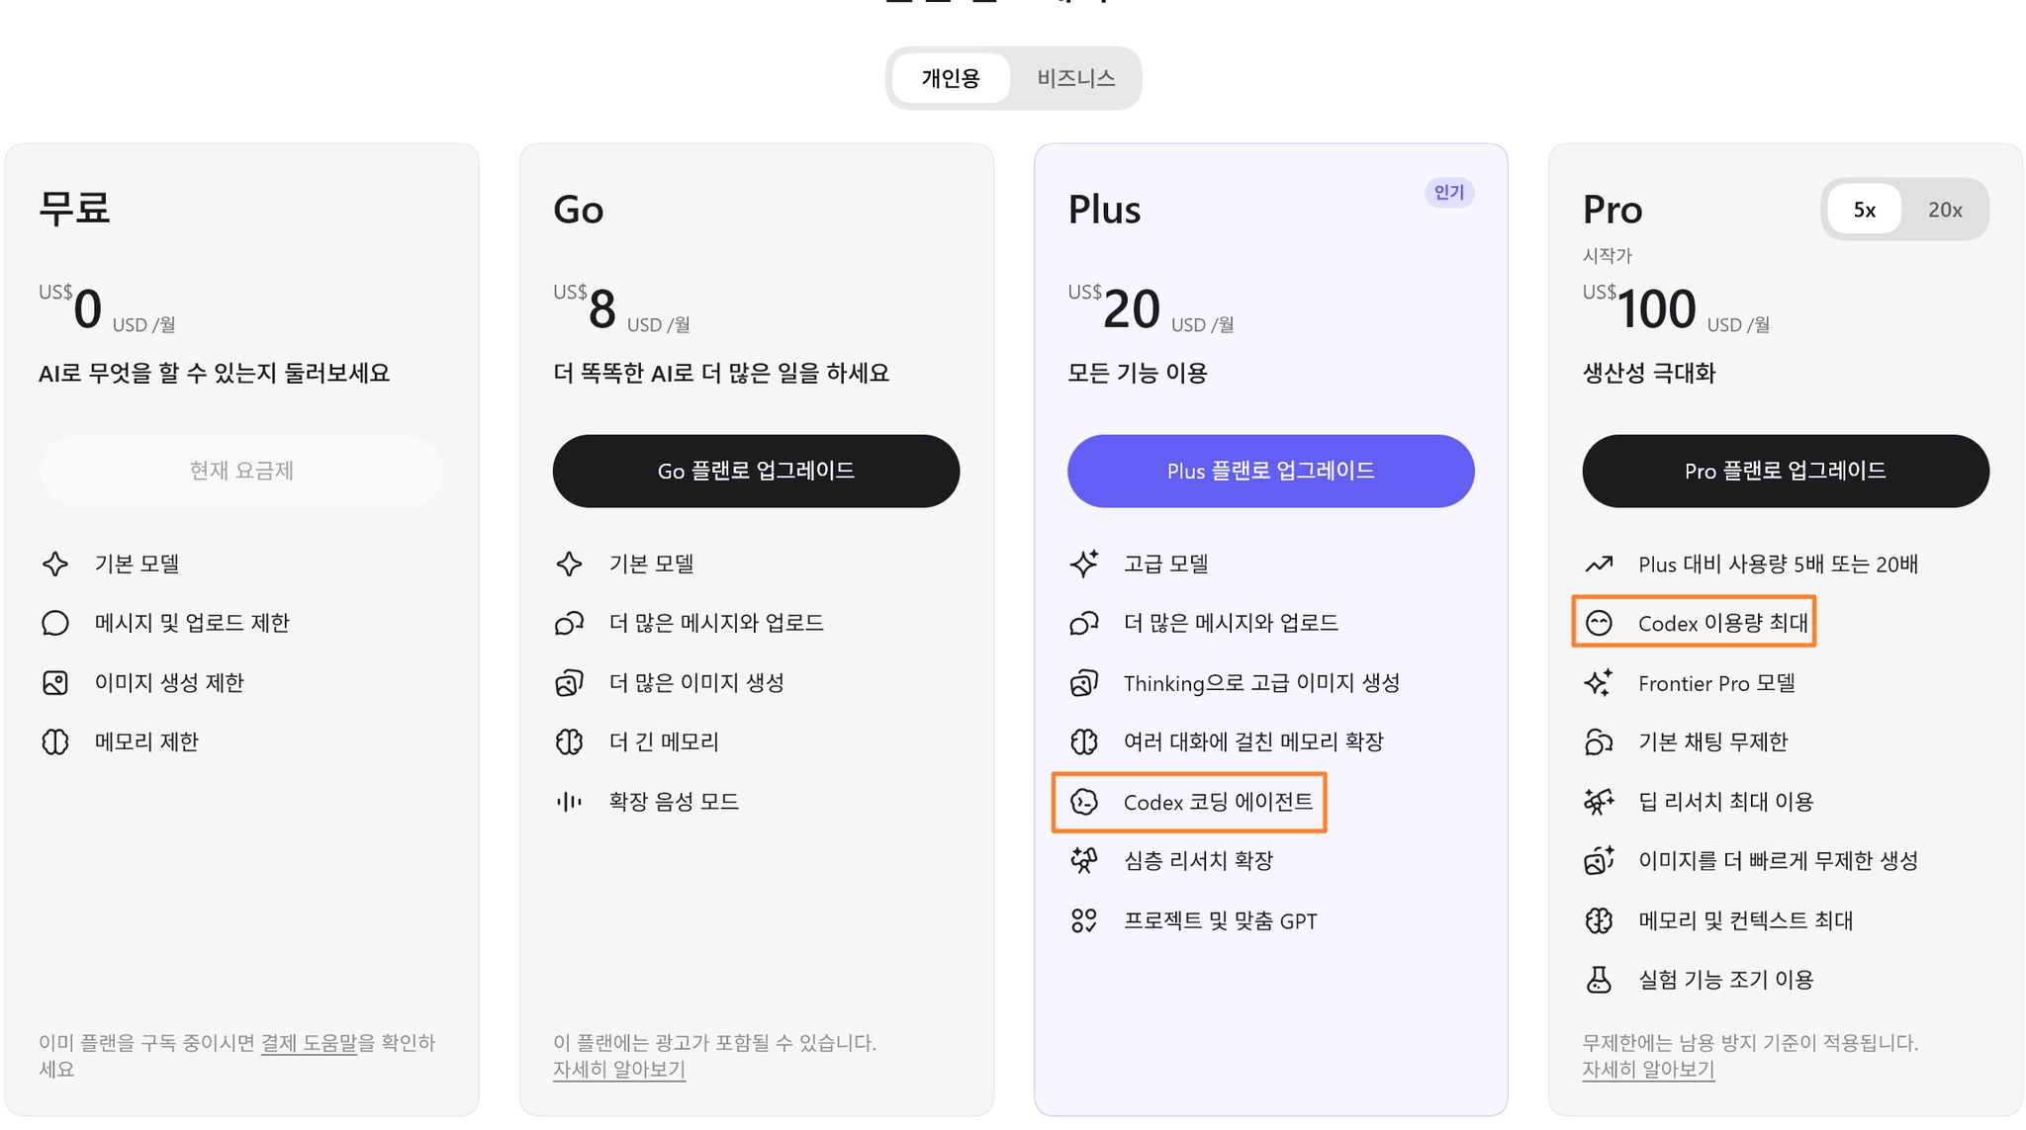Click the flask icon for experimental features

coord(1599,980)
